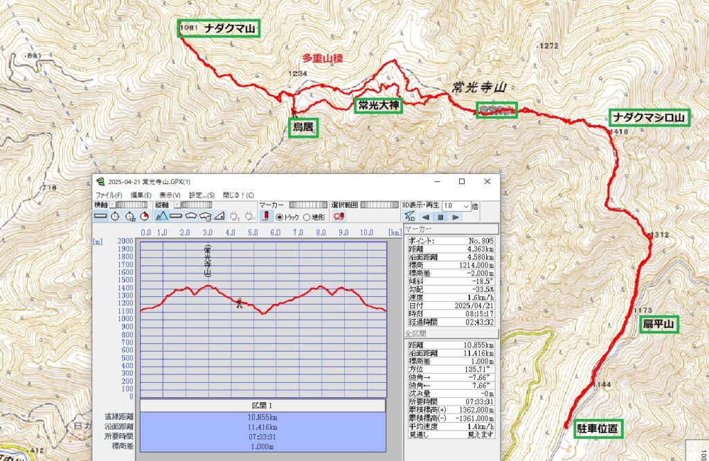This screenshot has width=709, height=461.
Task: Open the 3D view icon
Action: click(410, 217)
